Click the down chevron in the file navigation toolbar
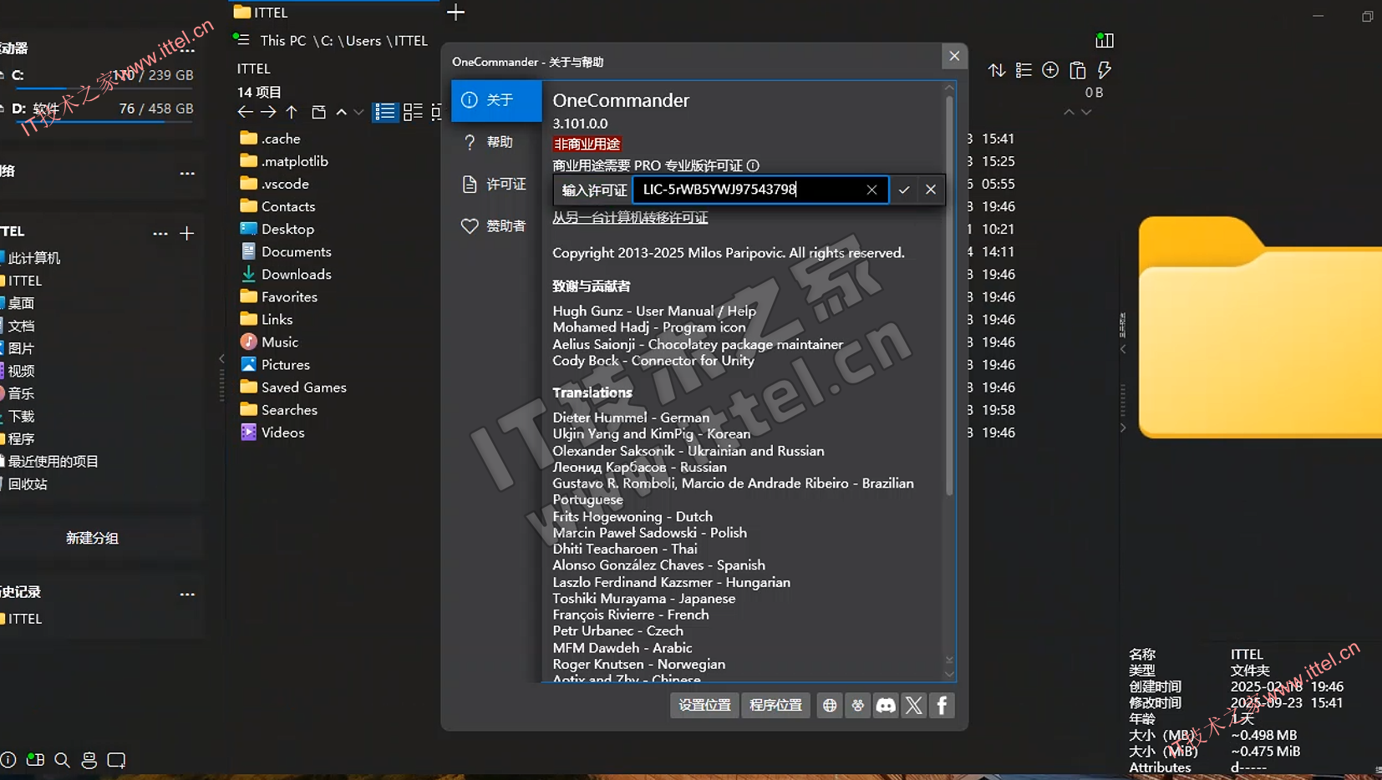Viewport: 1382px width, 780px height. pyautogui.click(x=358, y=112)
